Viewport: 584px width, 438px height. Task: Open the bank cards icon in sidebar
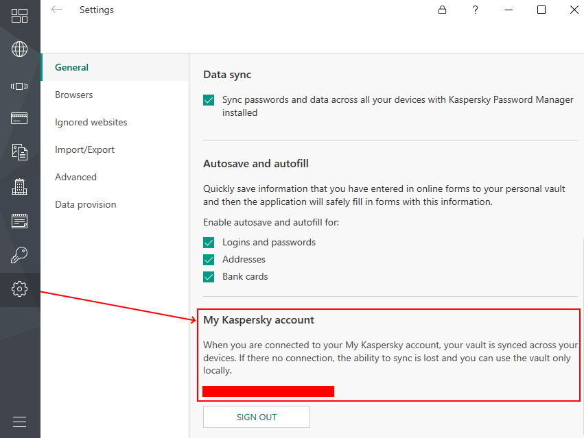tap(19, 119)
